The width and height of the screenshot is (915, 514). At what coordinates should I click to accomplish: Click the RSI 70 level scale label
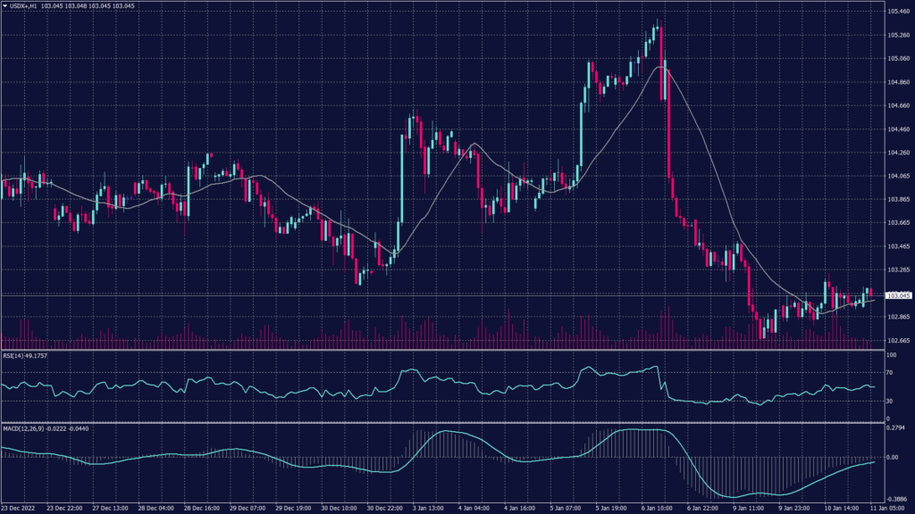890,371
